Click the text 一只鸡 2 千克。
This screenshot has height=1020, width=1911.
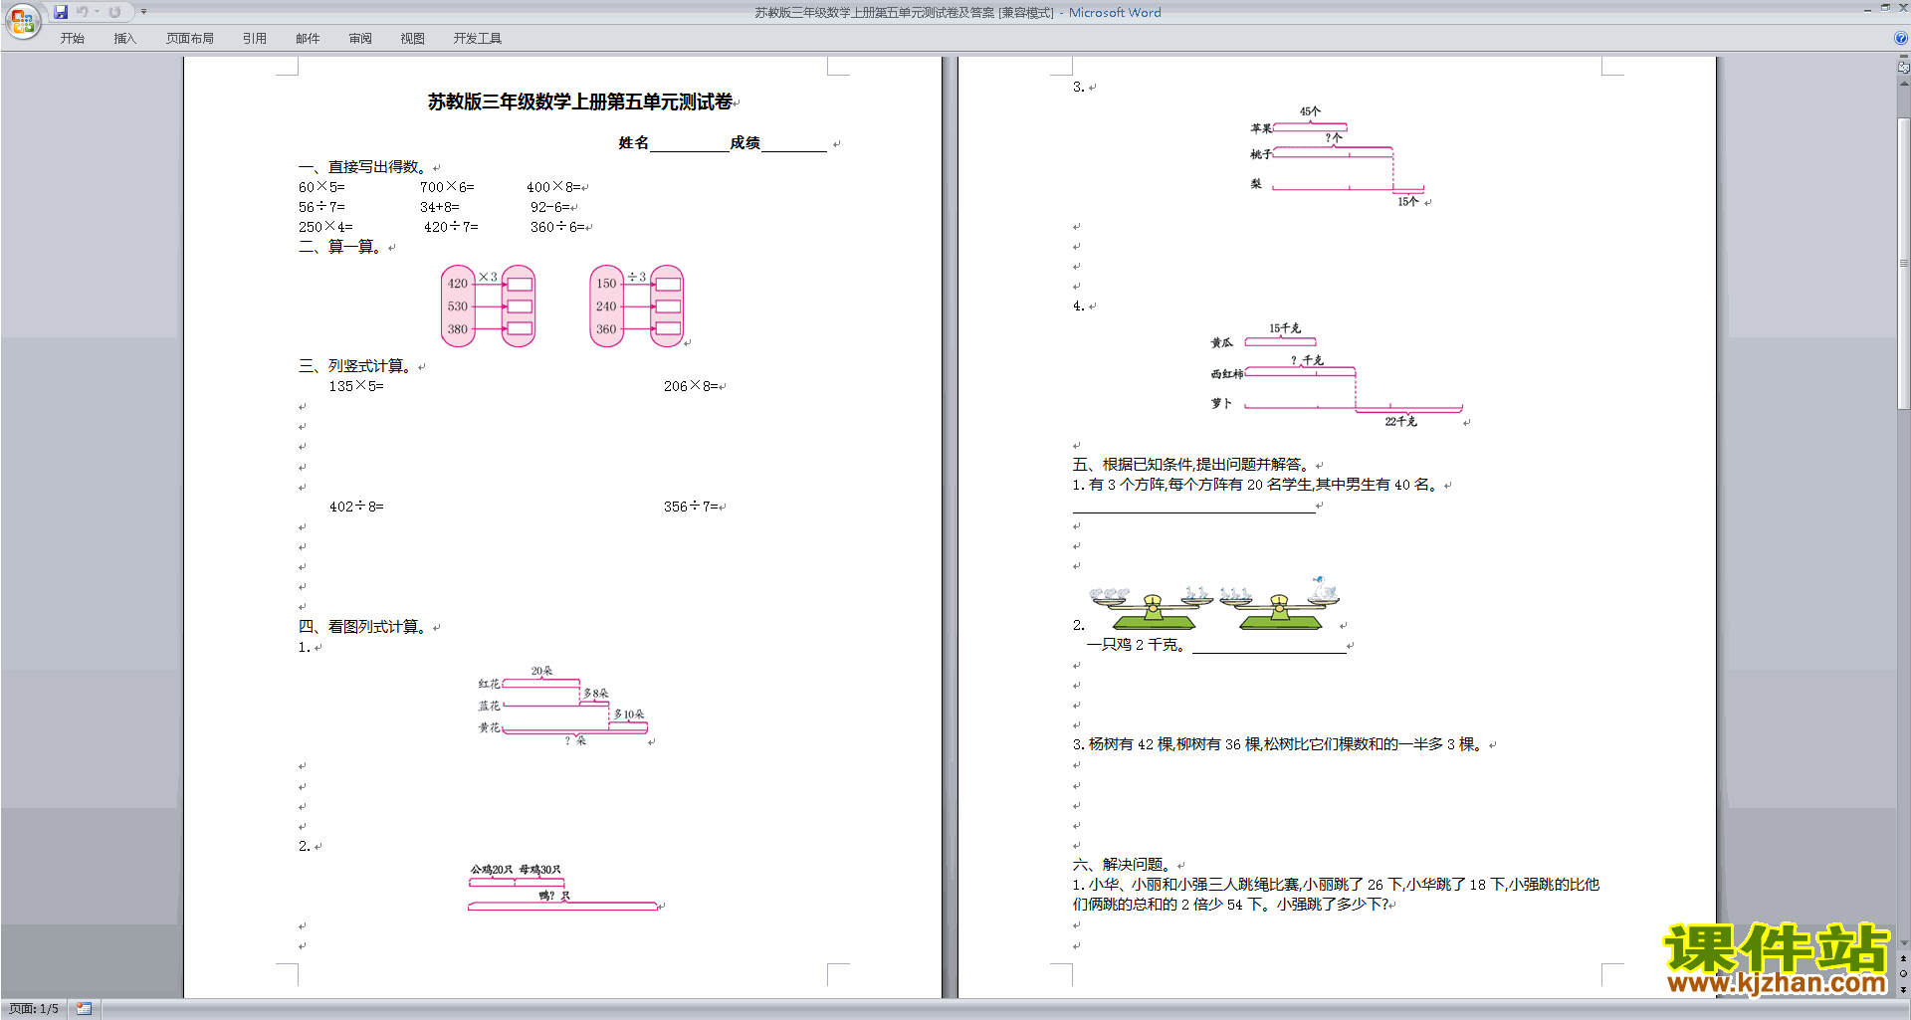1136,645
